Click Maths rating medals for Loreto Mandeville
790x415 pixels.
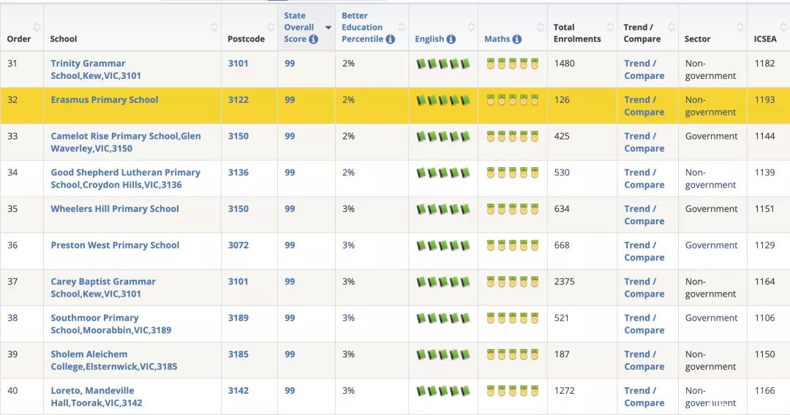pyautogui.click(x=512, y=391)
